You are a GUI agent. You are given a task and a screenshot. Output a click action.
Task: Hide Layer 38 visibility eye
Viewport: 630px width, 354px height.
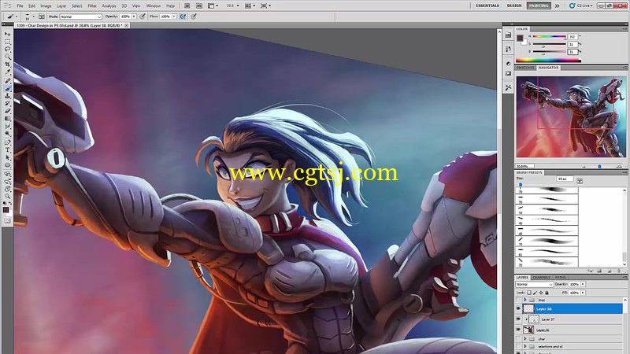(518, 308)
